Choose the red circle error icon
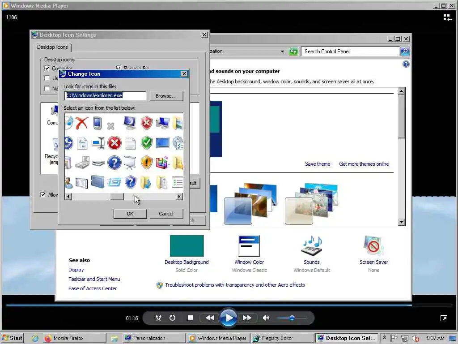The height and width of the screenshot is (344, 458). click(114, 143)
